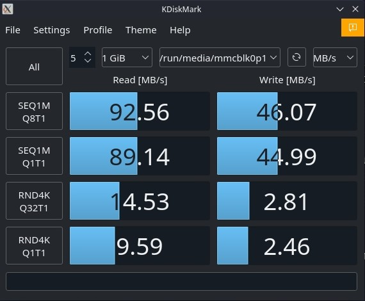Image resolution: width=365 pixels, height=301 pixels.
Task: Start all benchmarks with All button
Action: pyautogui.click(x=34, y=67)
